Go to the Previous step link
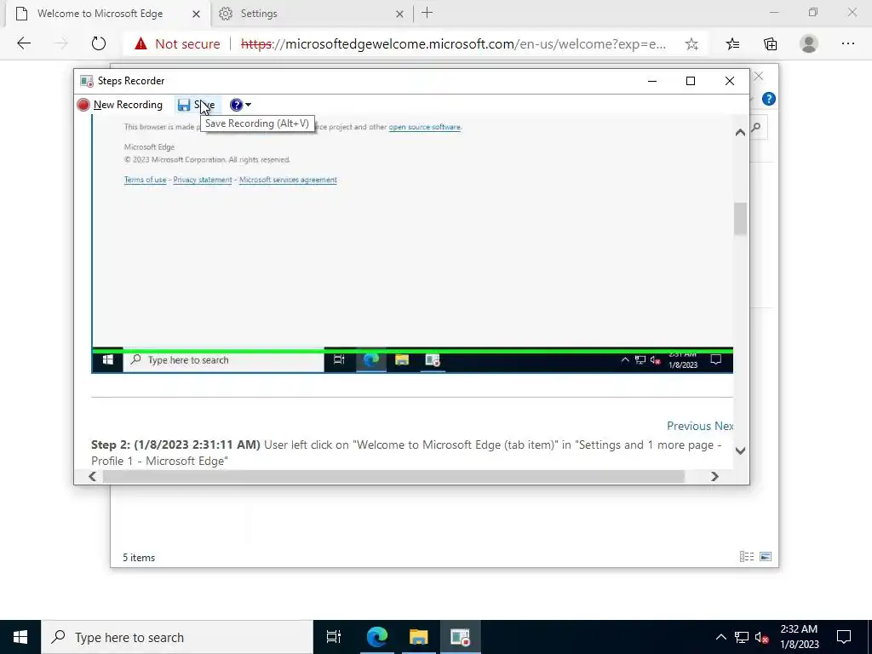Image resolution: width=872 pixels, height=654 pixels. coord(688,426)
